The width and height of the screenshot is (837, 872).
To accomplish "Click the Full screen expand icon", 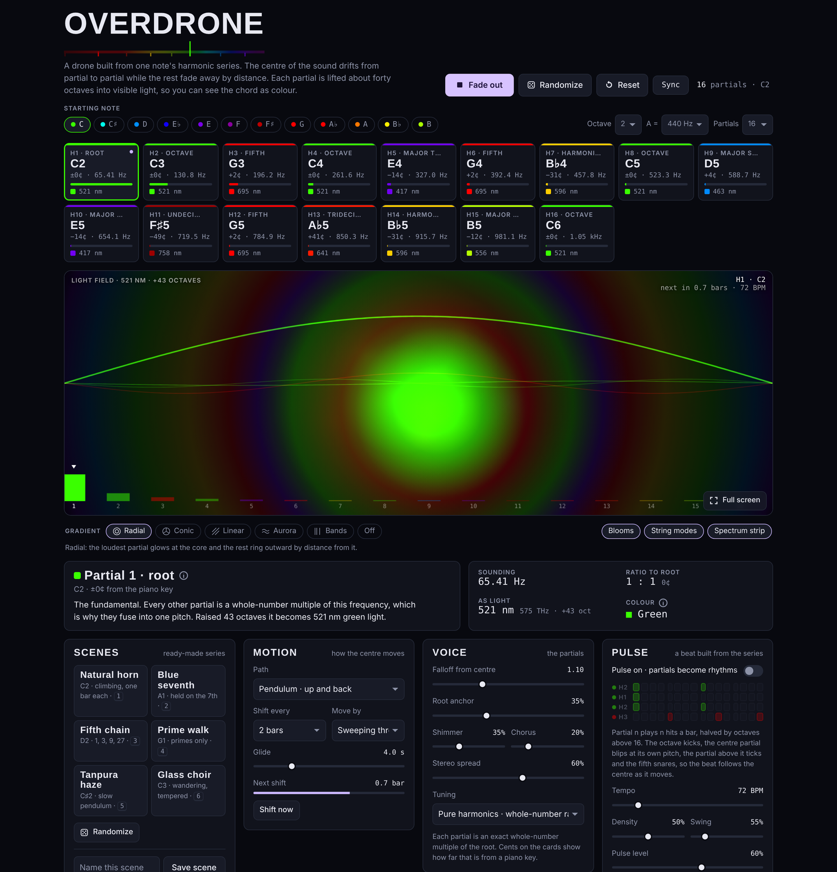I will [714, 501].
